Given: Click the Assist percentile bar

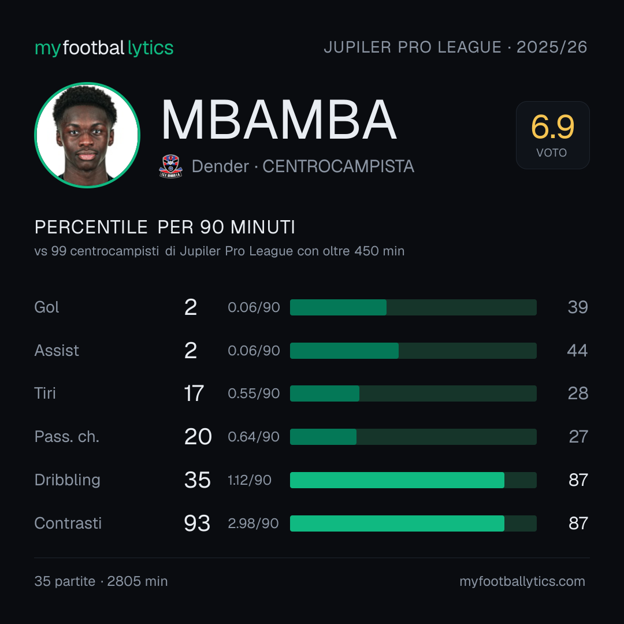Looking at the screenshot, I should [413, 351].
